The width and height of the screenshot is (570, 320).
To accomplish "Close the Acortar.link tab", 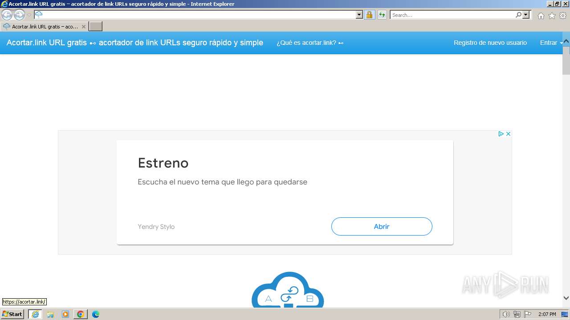I will coord(83,27).
